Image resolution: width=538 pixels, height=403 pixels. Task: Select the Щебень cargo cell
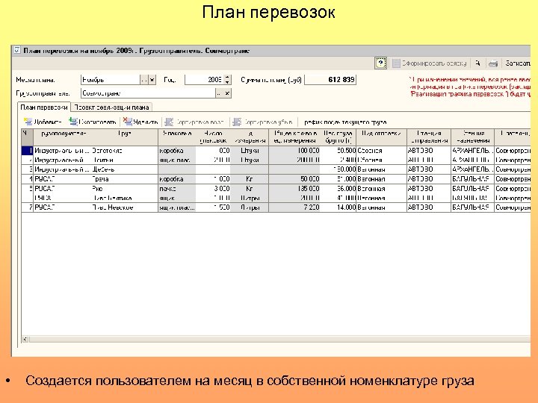125,169
